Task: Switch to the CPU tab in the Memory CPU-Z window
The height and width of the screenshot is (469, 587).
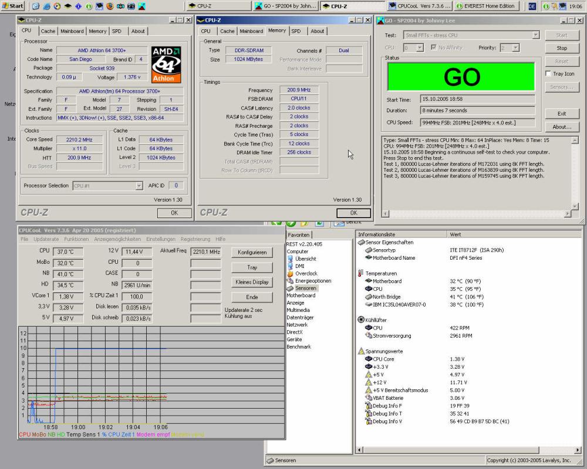Action: pos(205,31)
